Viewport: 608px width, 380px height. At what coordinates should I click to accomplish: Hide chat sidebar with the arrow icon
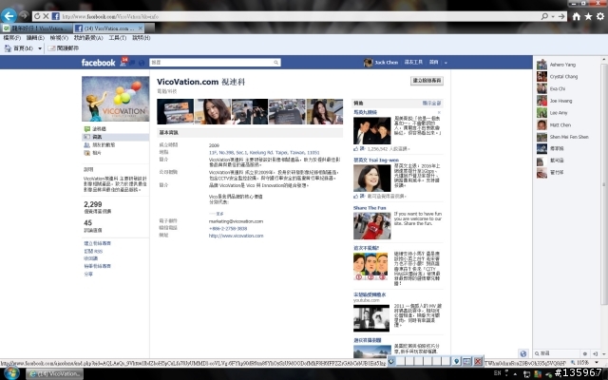[596, 353]
